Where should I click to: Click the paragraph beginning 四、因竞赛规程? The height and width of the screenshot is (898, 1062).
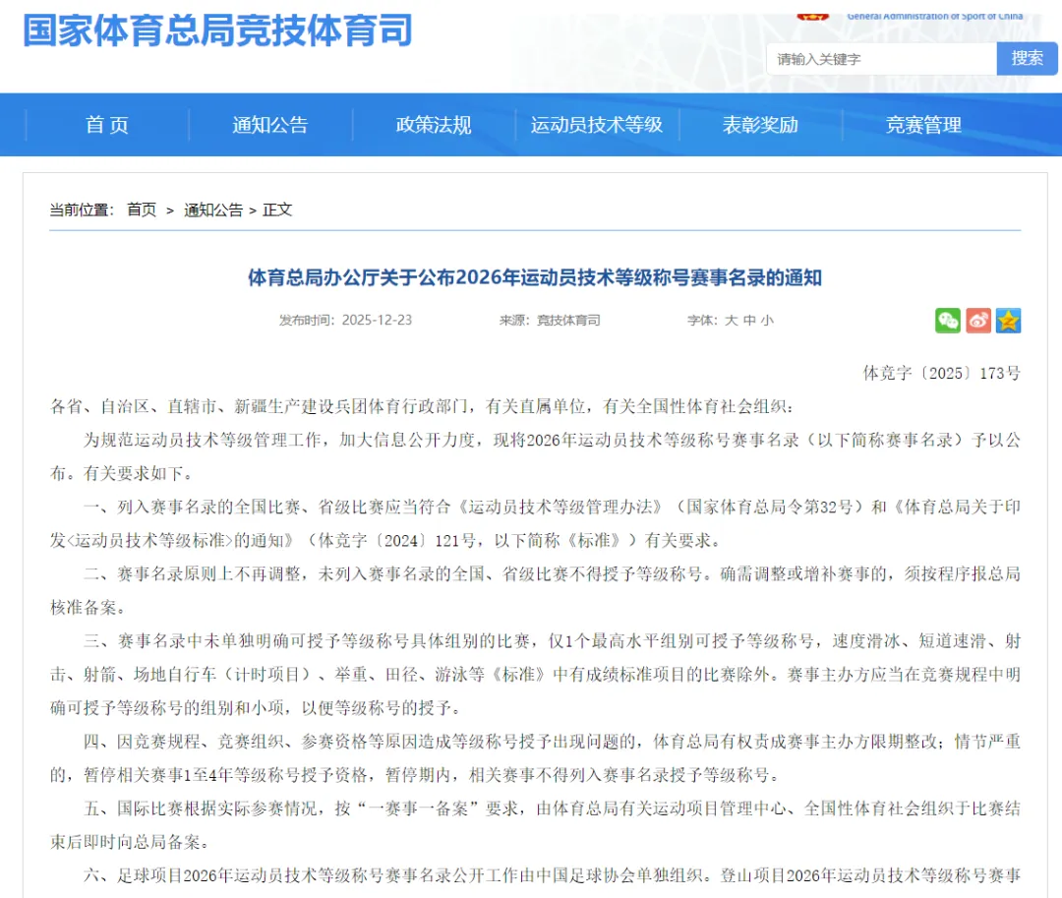(x=535, y=757)
